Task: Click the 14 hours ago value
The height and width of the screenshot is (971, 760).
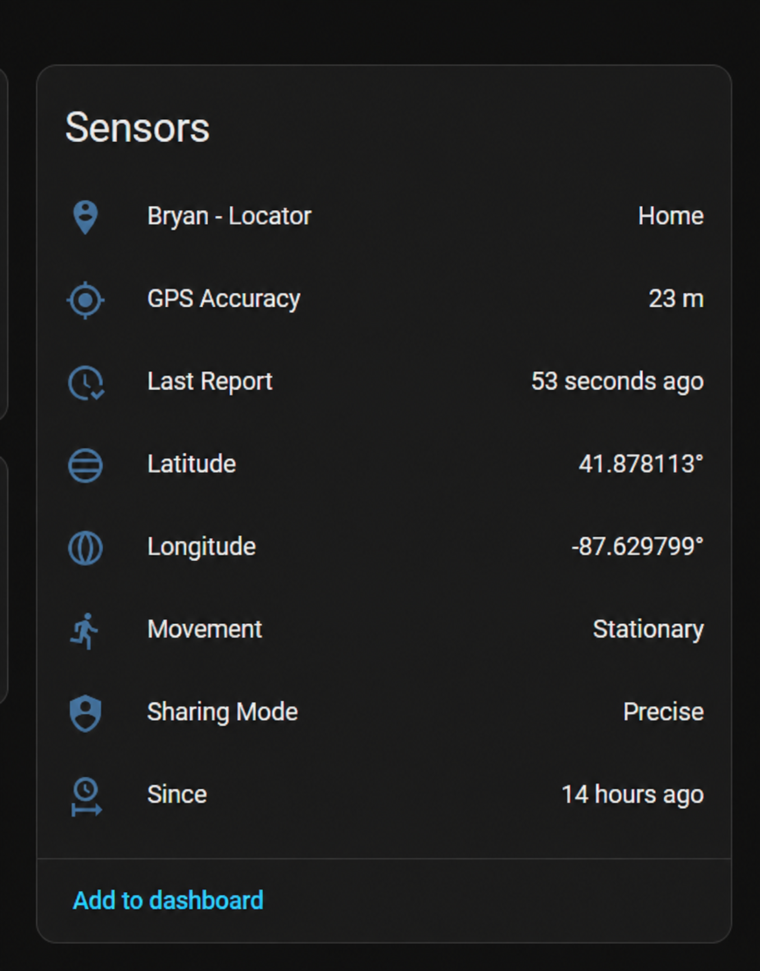Action: (x=633, y=795)
